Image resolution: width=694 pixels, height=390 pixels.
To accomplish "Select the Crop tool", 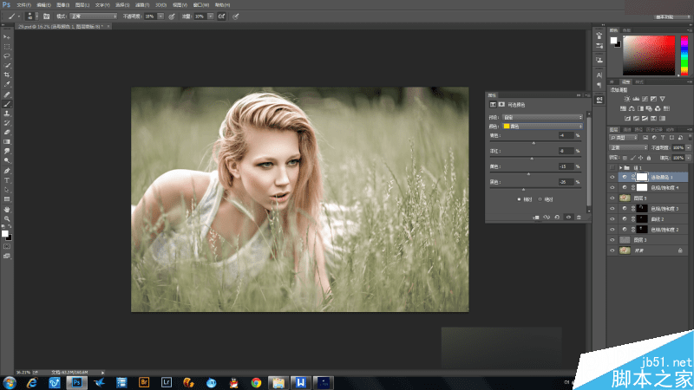I will coord(7,75).
